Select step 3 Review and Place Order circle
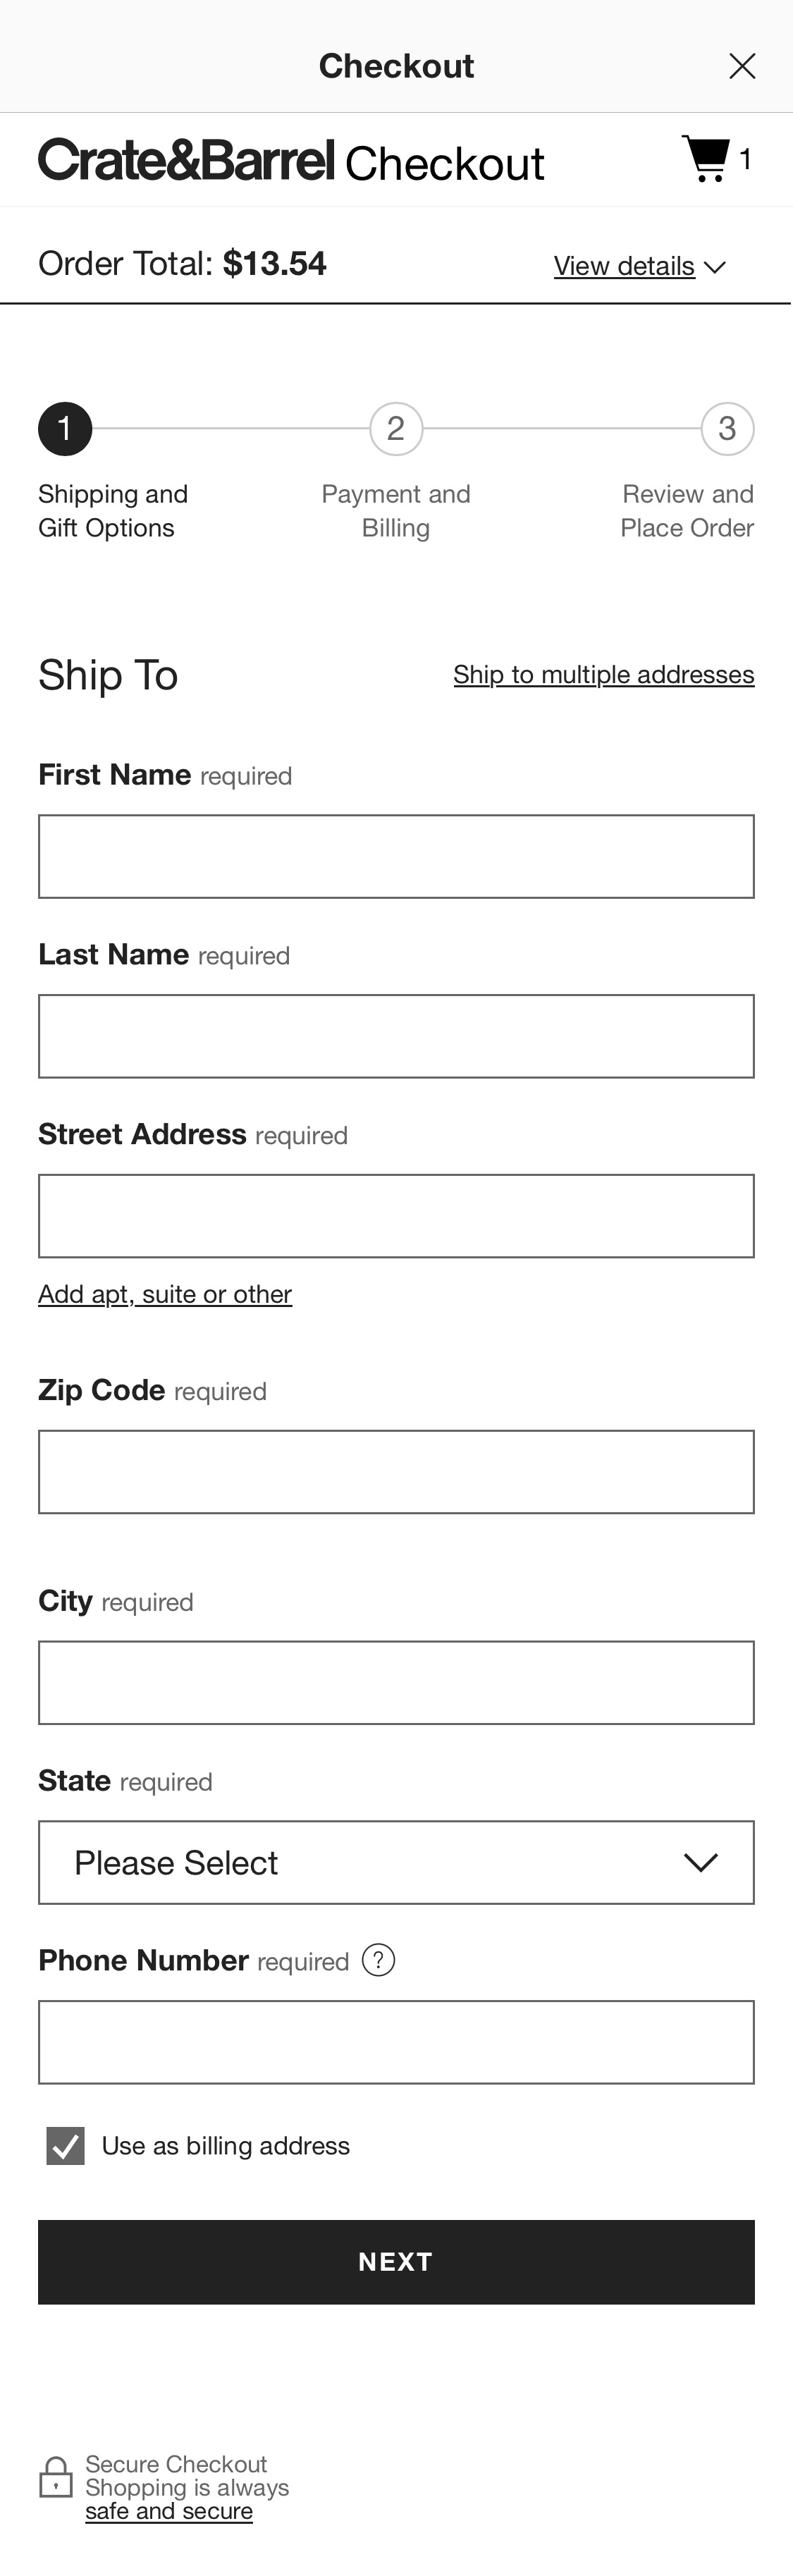This screenshot has height=2576, width=793. tap(728, 428)
